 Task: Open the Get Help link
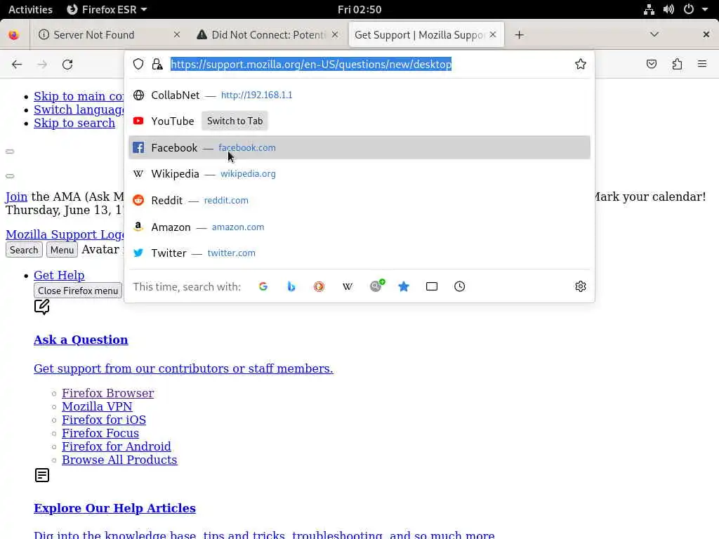pyautogui.click(x=59, y=275)
